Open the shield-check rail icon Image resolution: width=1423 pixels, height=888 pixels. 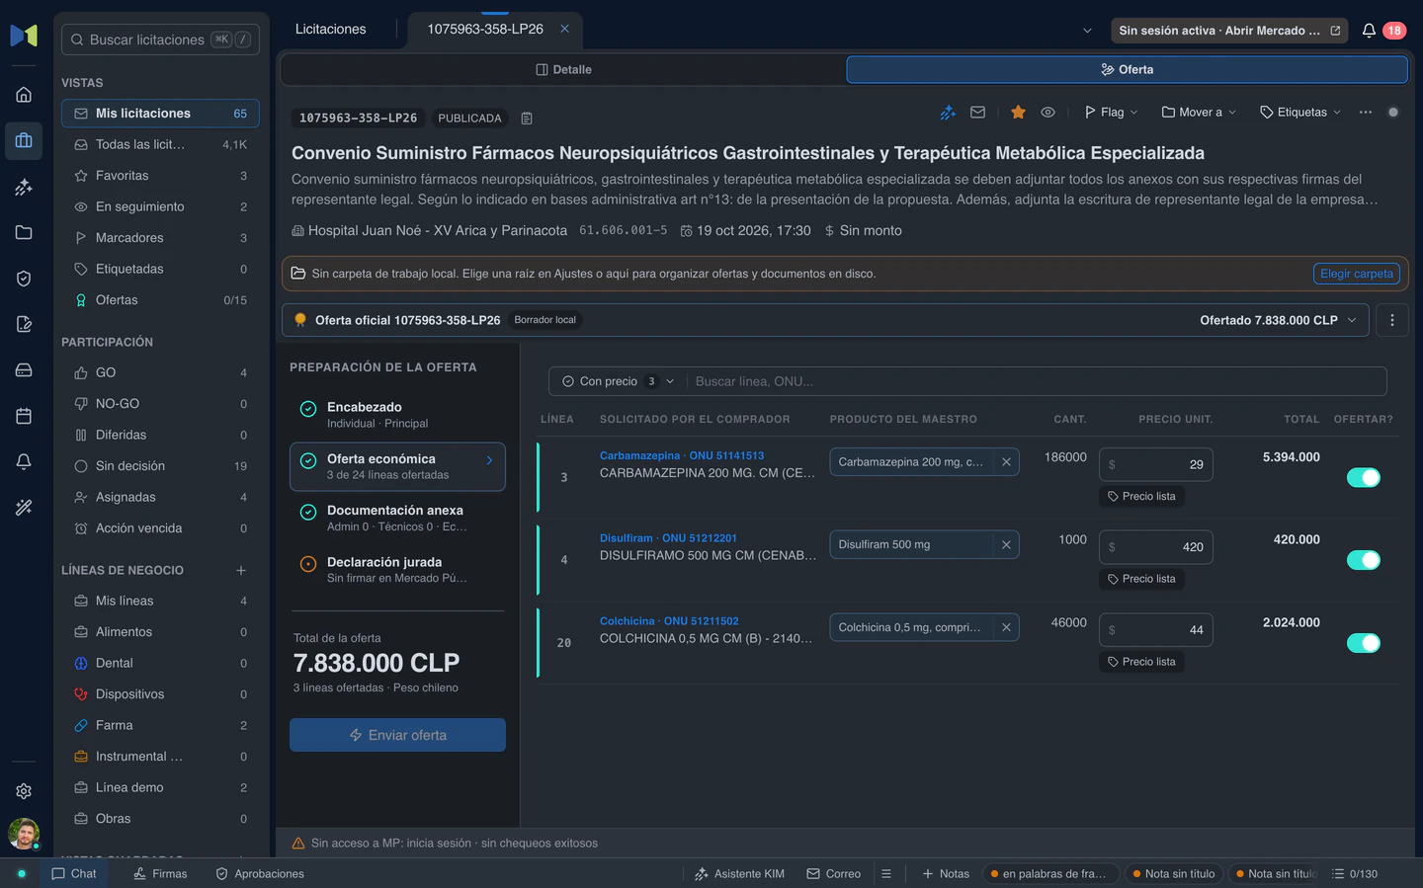(24, 279)
